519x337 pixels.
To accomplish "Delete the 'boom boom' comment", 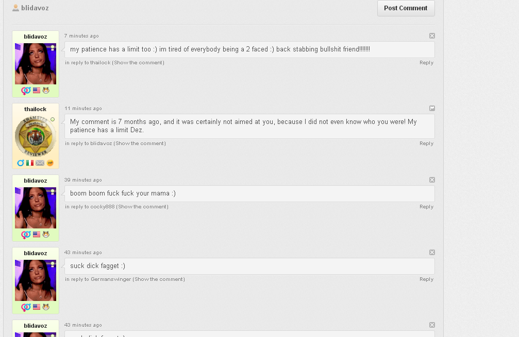I will pyautogui.click(x=432, y=180).
